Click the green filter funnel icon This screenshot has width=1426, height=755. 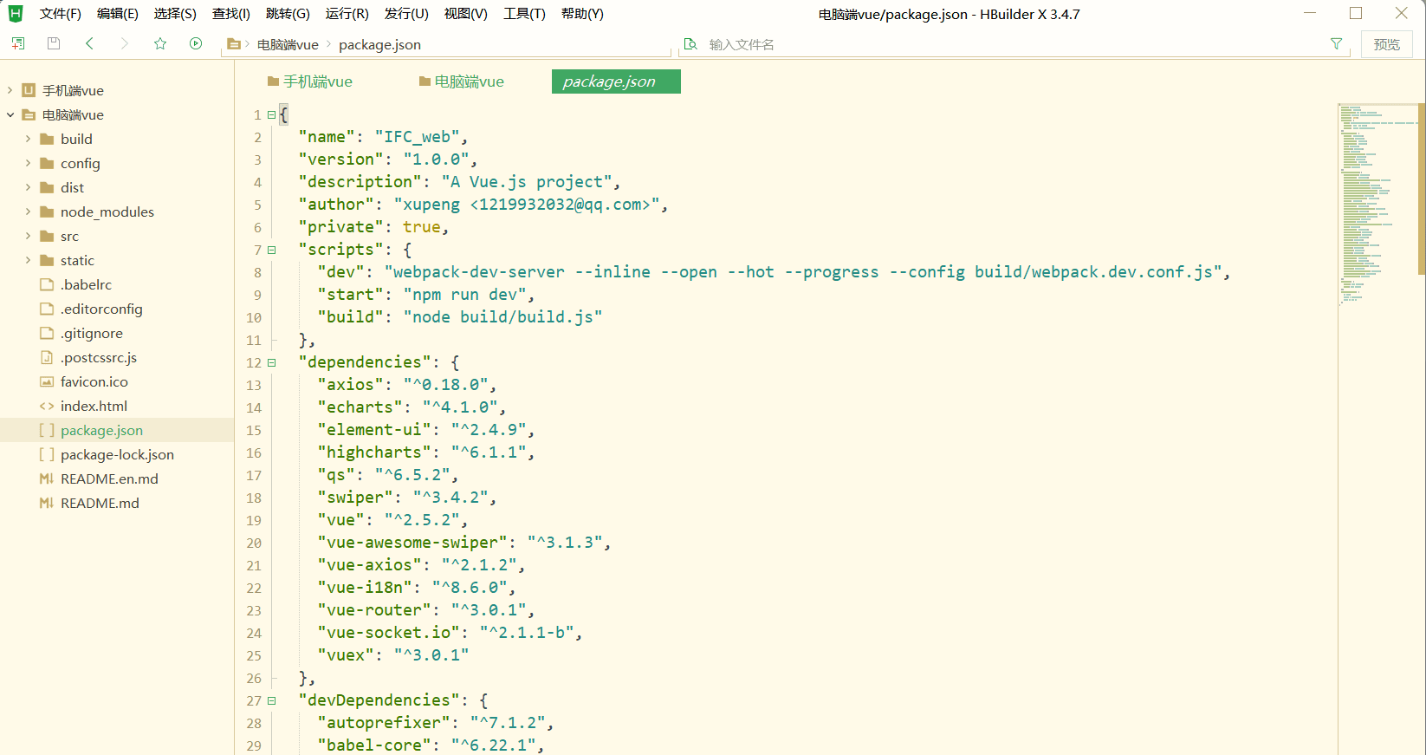(x=1336, y=44)
